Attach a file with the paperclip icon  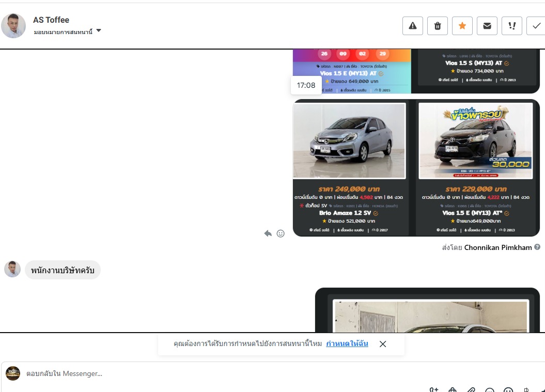(471, 390)
